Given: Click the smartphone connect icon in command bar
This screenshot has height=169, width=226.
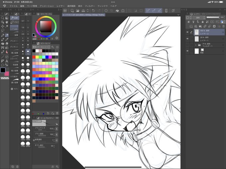Looking at the screenshot, I should pos(166,11).
